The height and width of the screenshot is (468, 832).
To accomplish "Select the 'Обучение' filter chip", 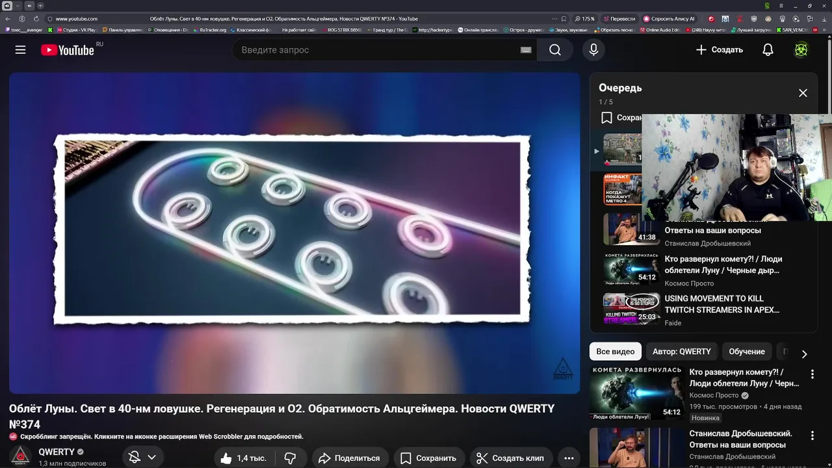I will tap(747, 352).
